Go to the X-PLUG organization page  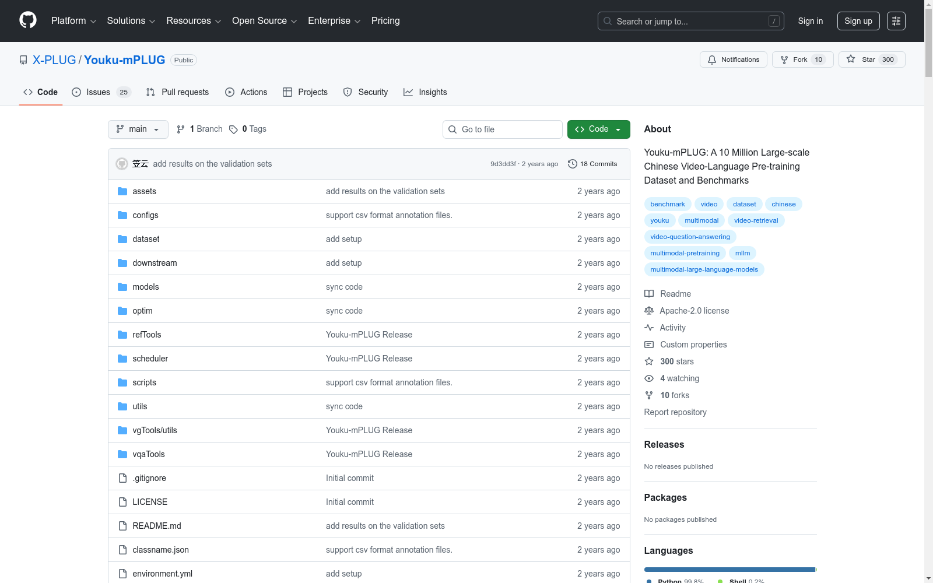pyautogui.click(x=54, y=60)
